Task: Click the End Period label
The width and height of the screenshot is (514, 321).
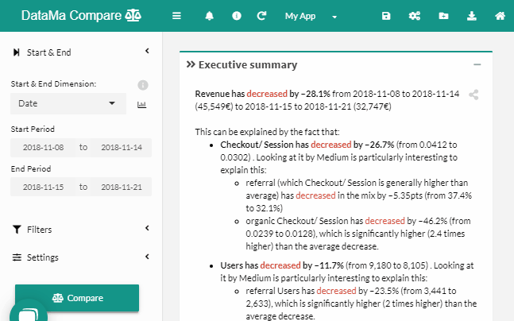Action: point(31,169)
